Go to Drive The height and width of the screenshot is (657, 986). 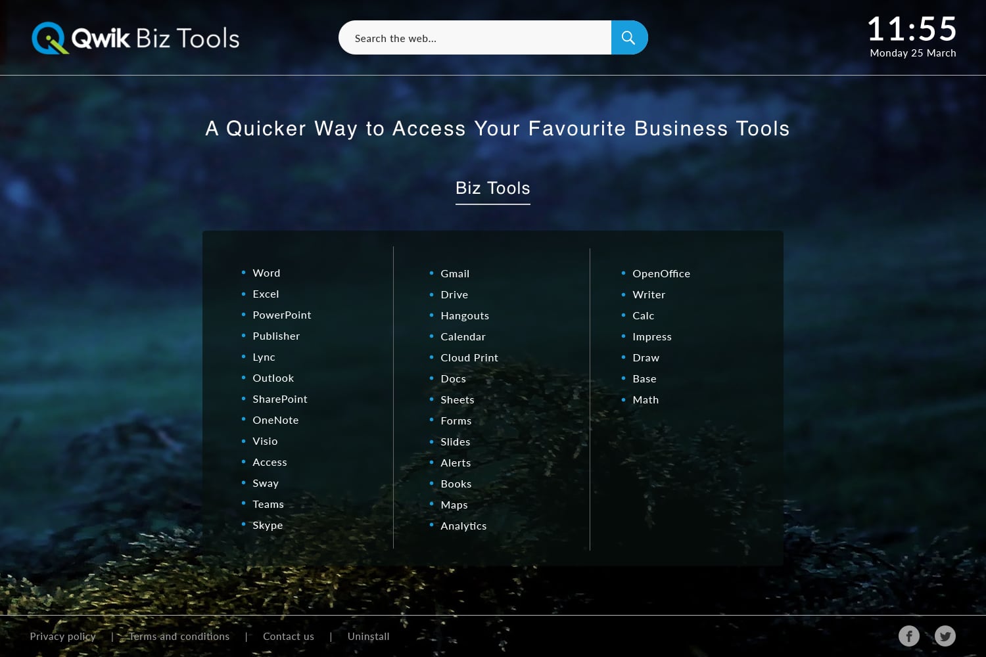(x=454, y=294)
